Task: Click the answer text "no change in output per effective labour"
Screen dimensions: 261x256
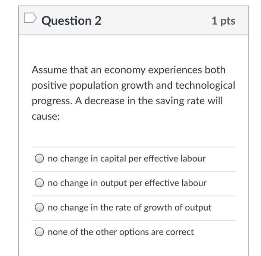Action: [127, 183]
